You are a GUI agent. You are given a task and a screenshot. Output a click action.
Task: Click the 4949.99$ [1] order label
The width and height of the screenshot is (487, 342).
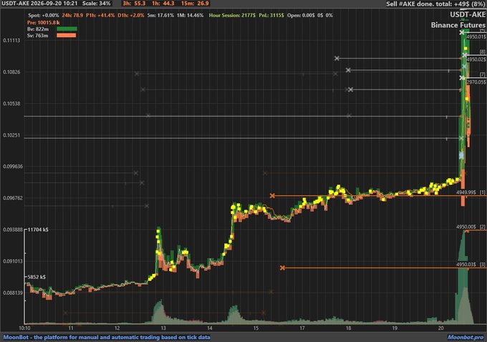coord(471,192)
